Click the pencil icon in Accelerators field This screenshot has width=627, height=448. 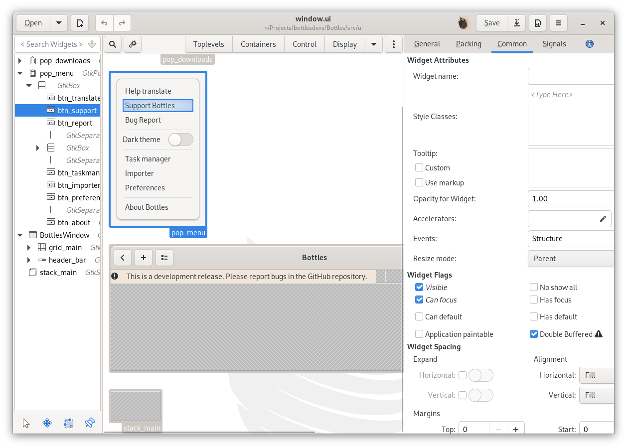click(603, 219)
